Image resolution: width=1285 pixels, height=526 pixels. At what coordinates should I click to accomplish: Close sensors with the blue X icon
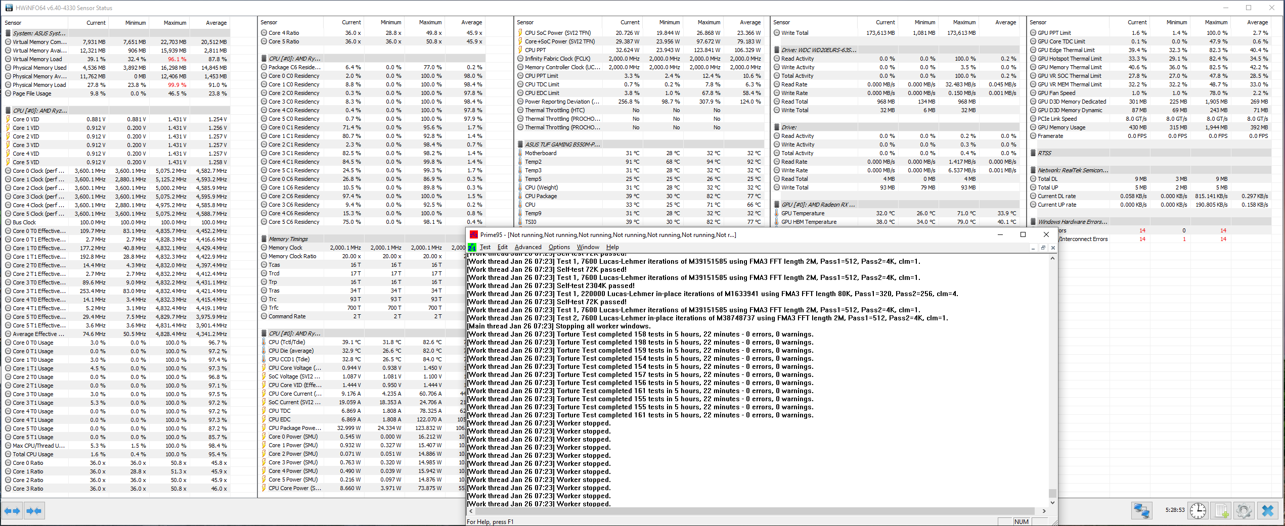tap(1268, 511)
